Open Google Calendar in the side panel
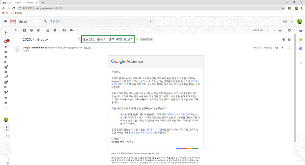The image size is (305, 165). (x=301, y=31)
